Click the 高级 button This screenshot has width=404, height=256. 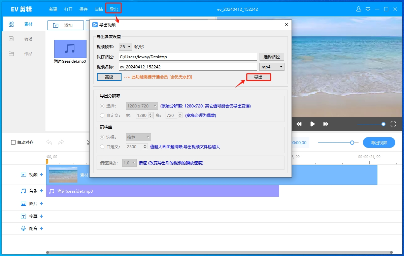(x=109, y=77)
